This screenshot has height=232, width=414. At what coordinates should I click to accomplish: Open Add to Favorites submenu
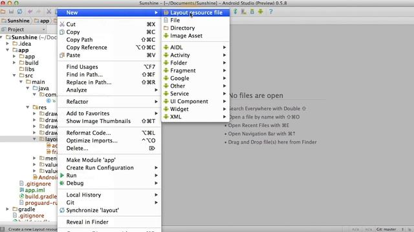pos(109,113)
